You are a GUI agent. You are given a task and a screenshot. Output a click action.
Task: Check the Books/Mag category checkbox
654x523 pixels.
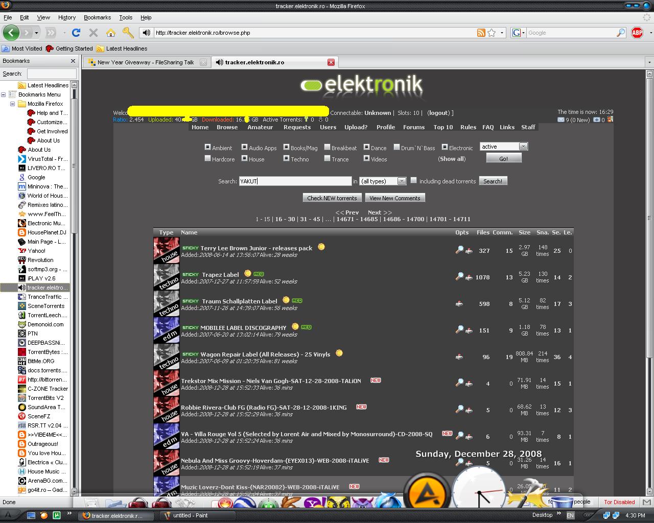click(286, 147)
